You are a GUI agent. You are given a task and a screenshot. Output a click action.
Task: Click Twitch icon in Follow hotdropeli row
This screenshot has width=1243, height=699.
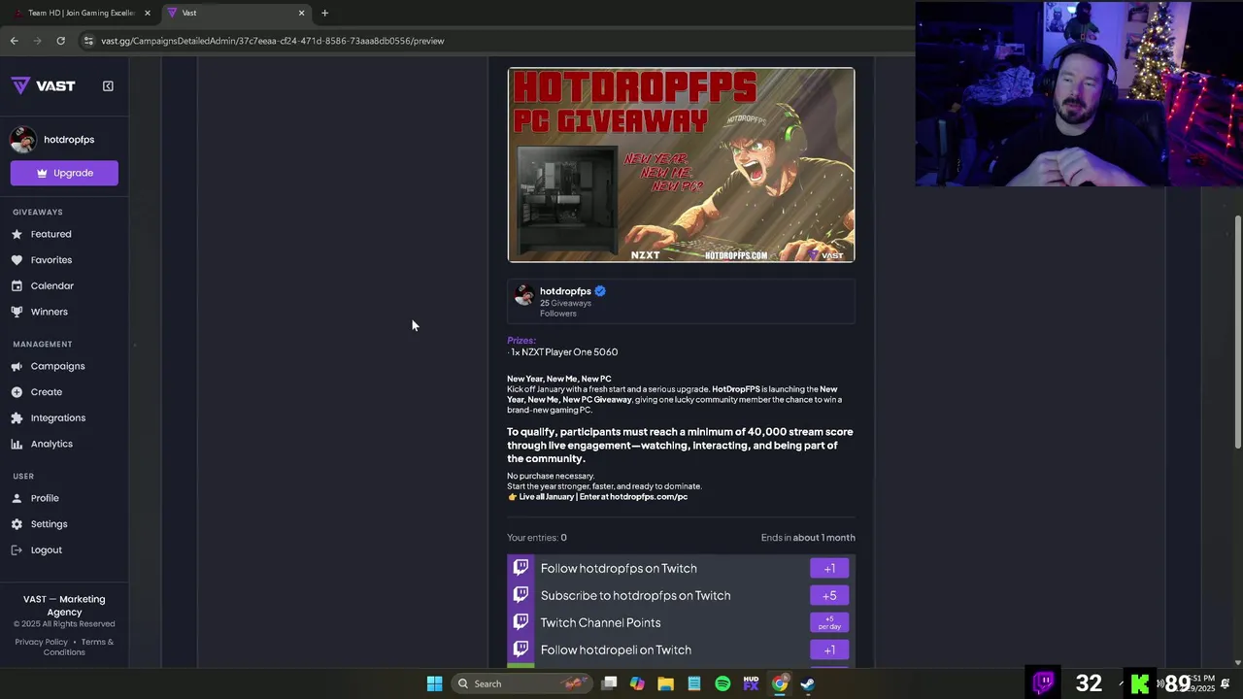(x=521, y=649)
